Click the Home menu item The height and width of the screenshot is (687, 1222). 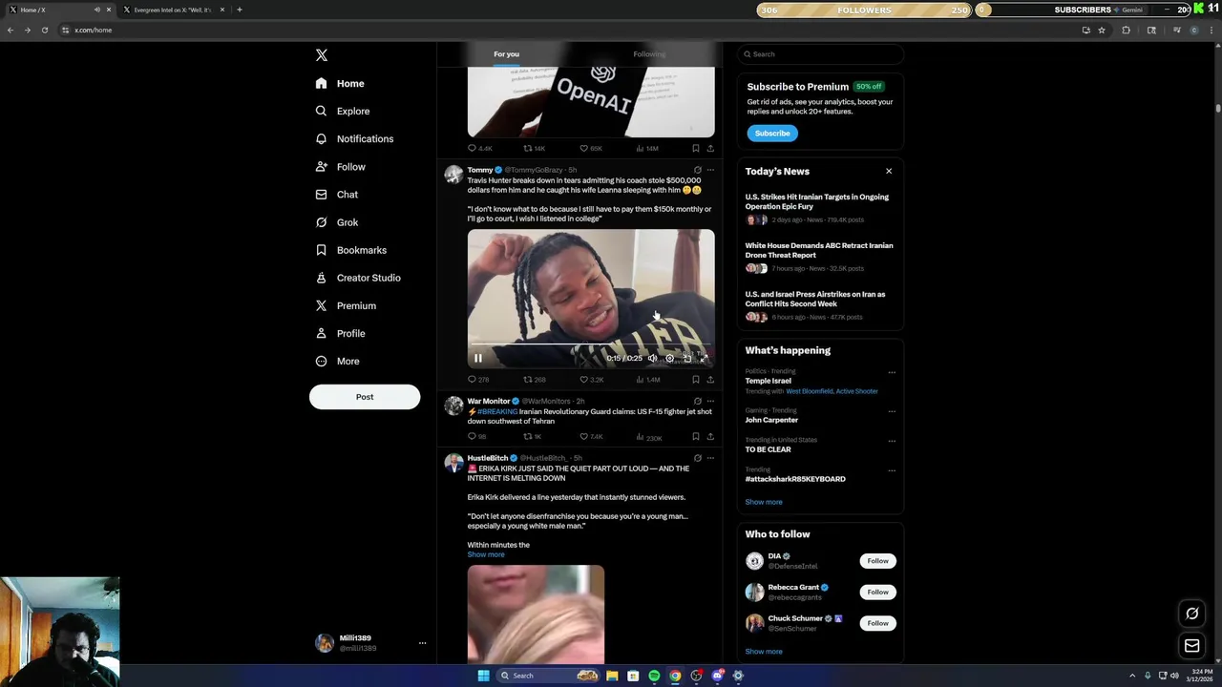coord(340,83)
